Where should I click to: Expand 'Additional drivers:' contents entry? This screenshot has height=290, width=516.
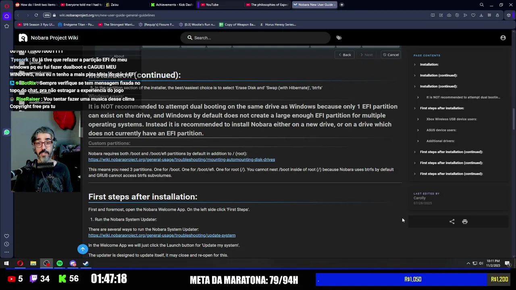pos(418,141)
